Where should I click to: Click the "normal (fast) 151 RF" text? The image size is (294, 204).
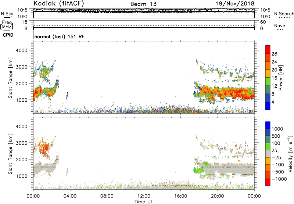[x=60, y=36]
